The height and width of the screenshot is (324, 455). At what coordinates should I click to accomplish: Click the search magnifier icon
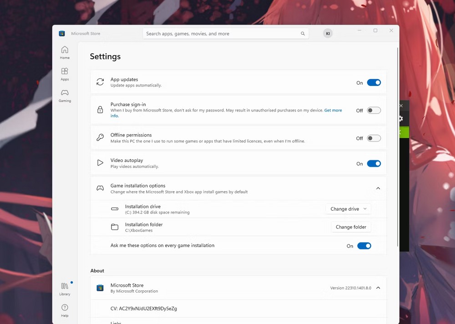tap(303, 34)
